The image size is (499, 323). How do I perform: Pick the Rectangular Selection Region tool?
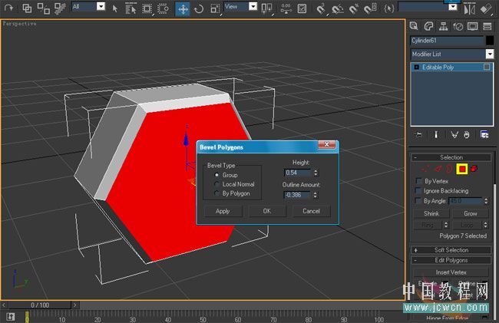(x=147, y=8)
